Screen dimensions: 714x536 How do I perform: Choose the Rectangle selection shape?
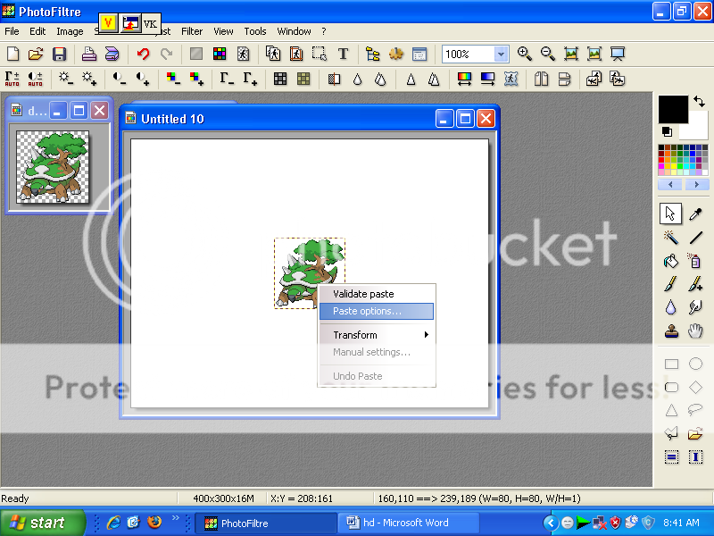[x=671, y=364]
